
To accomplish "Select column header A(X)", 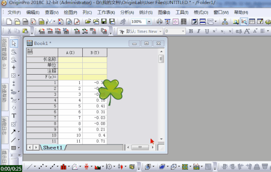I will (70, 53).
